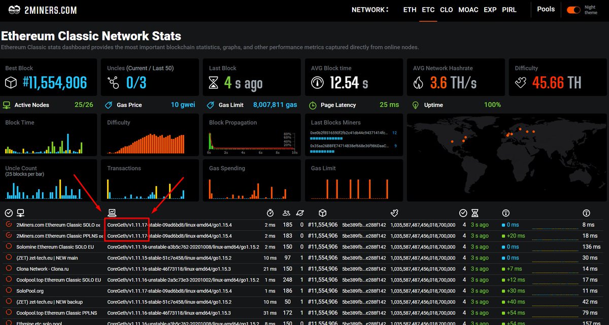This screenshot has height=325, width=609.
Task: Click the 12.54 s AVG Block time value
Action: tap(349, 83)
